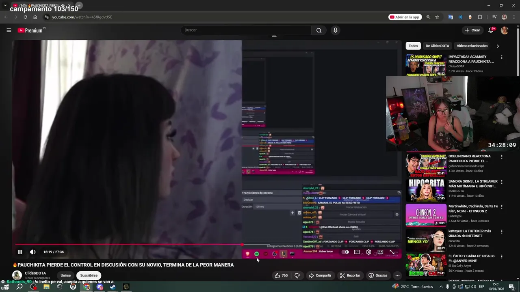Open options for SANDRA SKINS video
The height and width of the screenshot is (292, 520).
[502, 182]
